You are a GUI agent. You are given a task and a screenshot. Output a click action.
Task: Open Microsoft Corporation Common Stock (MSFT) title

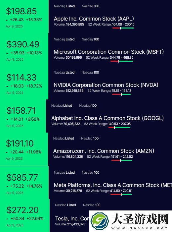tap(109, 52)
